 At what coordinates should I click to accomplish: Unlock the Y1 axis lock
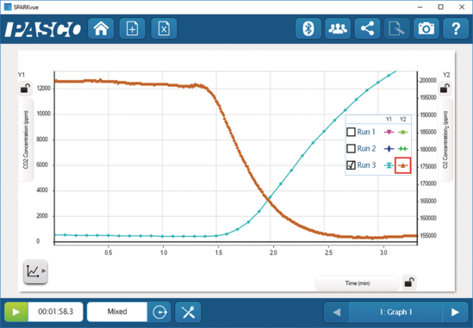25,89
